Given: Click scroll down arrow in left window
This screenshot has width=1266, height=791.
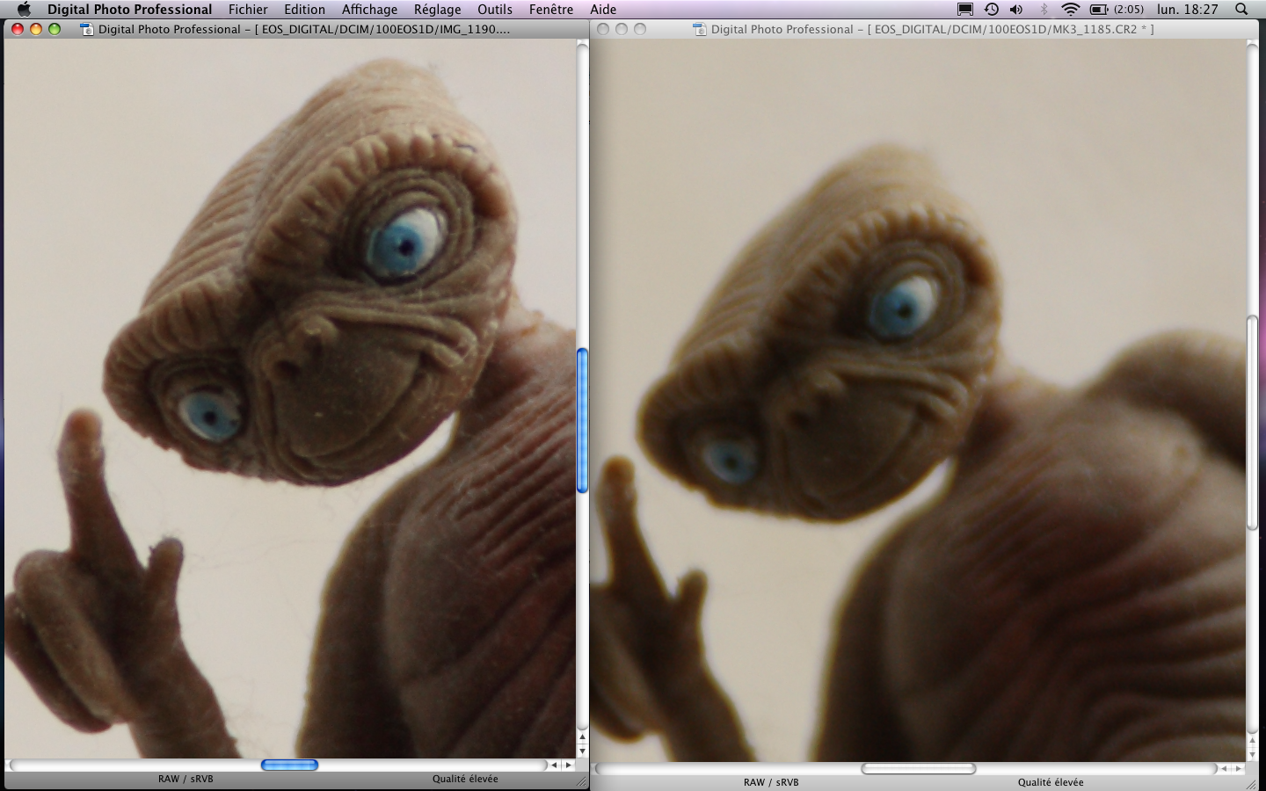Looking at the screenshot, I should point(582,751).
